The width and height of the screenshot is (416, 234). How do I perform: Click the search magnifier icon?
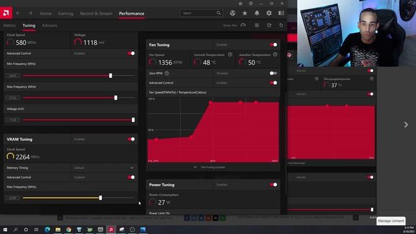tap(218, 13)
